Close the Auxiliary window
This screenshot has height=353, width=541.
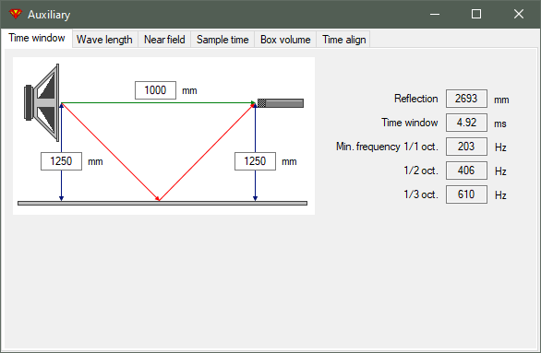[519, 14]
